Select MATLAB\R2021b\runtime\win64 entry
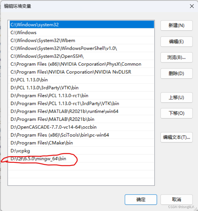Viewport: 198px width, 211px height. [81, 111]
